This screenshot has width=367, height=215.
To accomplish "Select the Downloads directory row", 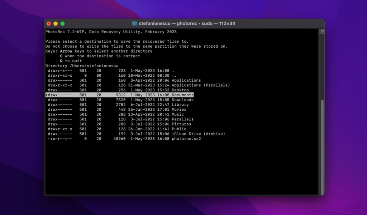I will click(121, 100).
